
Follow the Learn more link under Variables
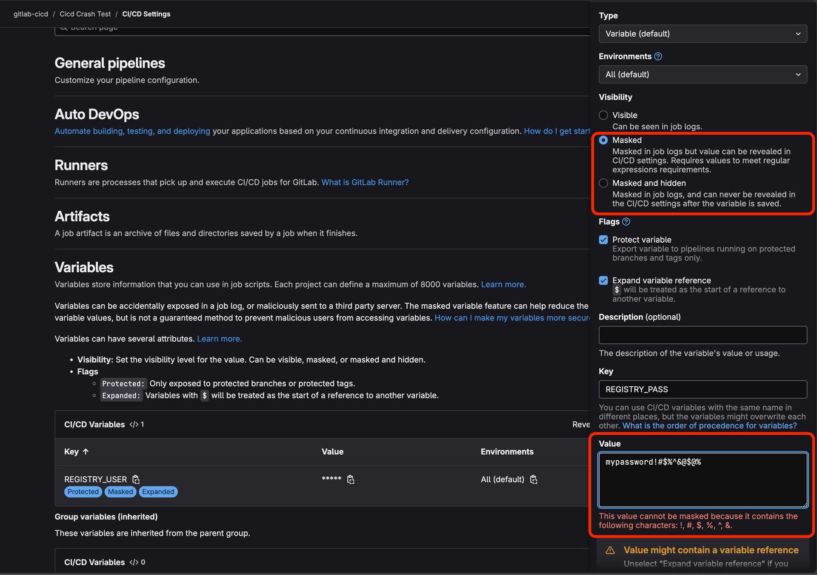503,284
